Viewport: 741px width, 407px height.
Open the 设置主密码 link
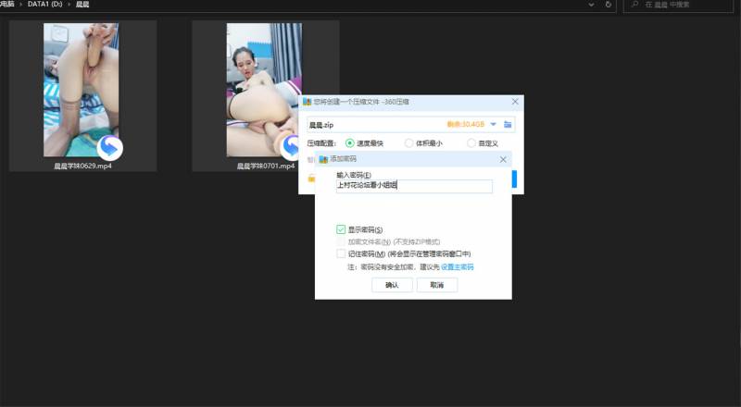point(457,266)
